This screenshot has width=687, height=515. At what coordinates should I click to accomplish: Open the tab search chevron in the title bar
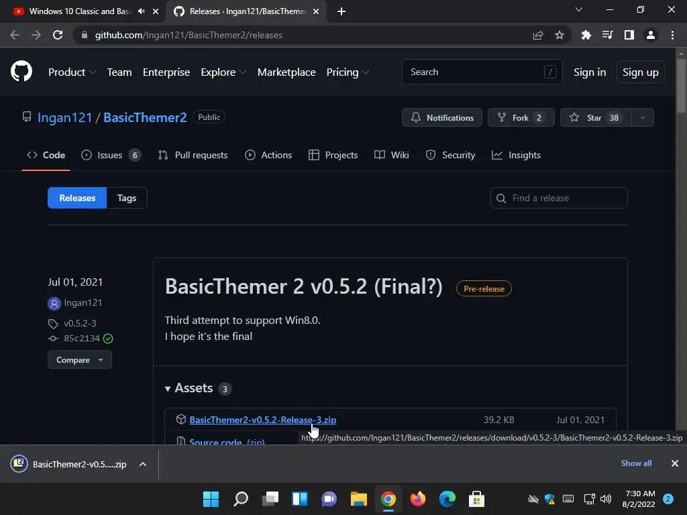pyautogui.click(x=579, y=9)
